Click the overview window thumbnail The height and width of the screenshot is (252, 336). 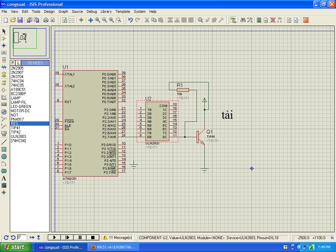pyautogui.click(x=30, y=43)
